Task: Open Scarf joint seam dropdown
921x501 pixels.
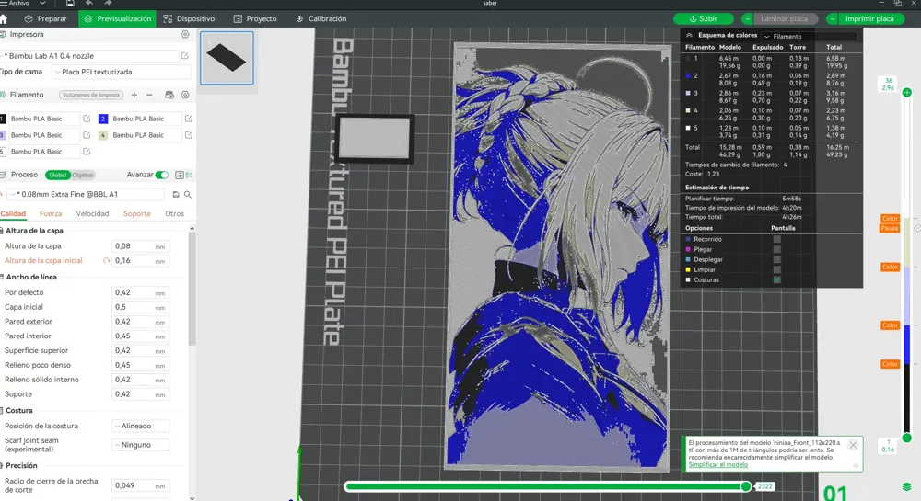Action: click(140, 445)
